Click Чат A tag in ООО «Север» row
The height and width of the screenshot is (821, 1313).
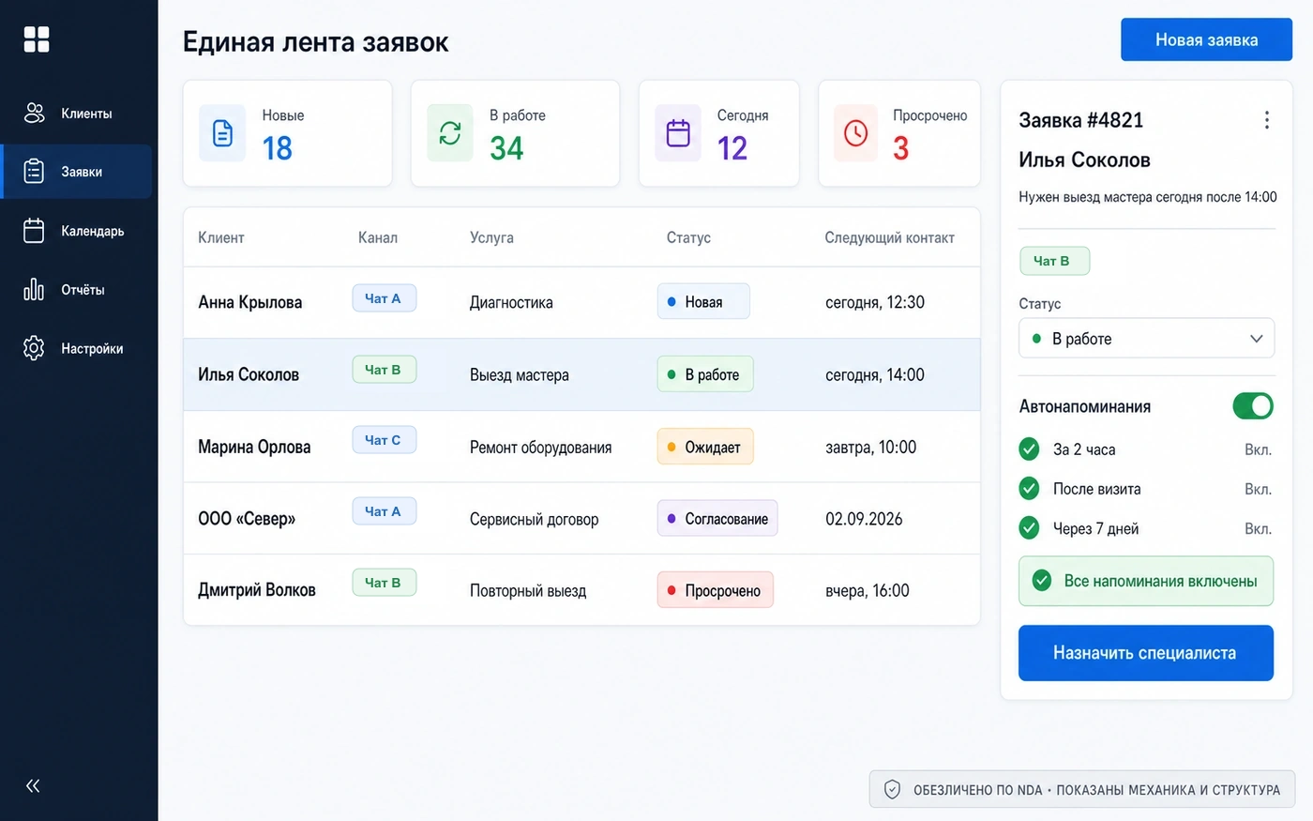coord(385,511)
